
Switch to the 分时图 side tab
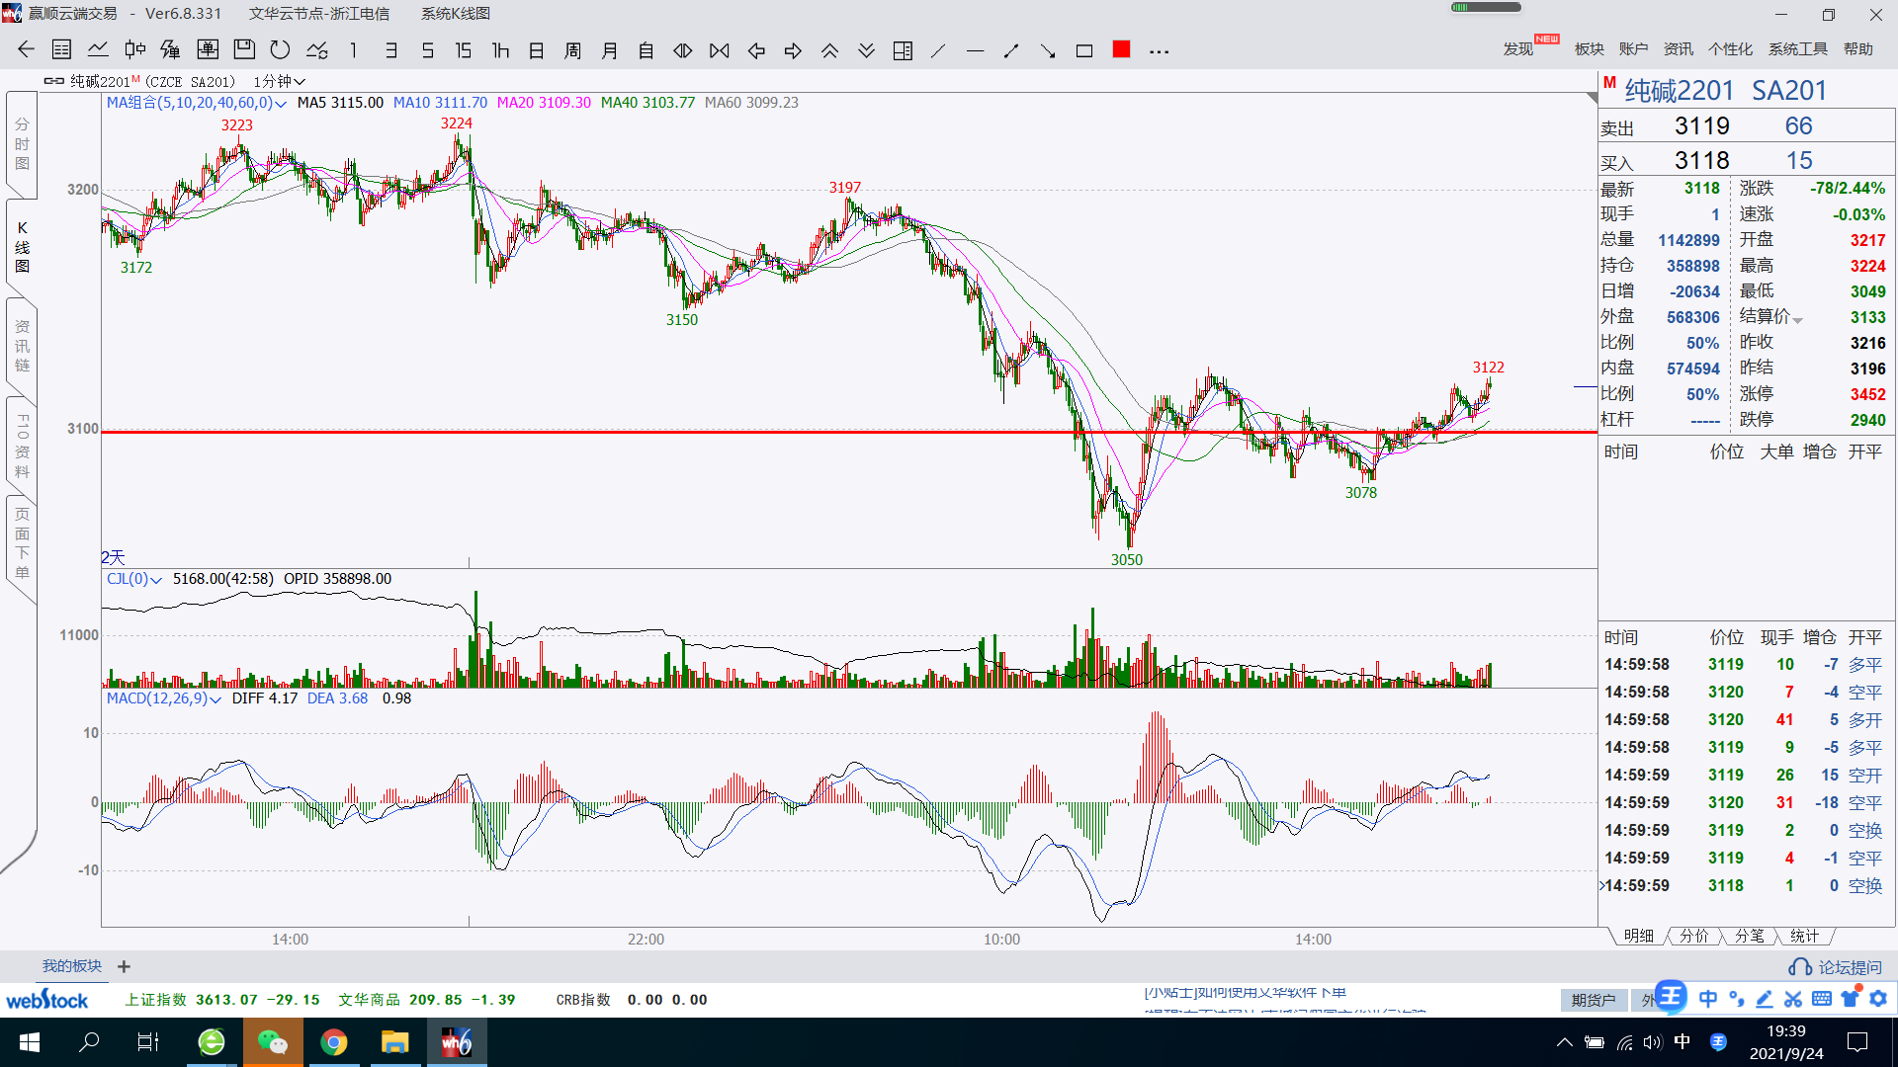pyautogui.click(x=22, y=144)
